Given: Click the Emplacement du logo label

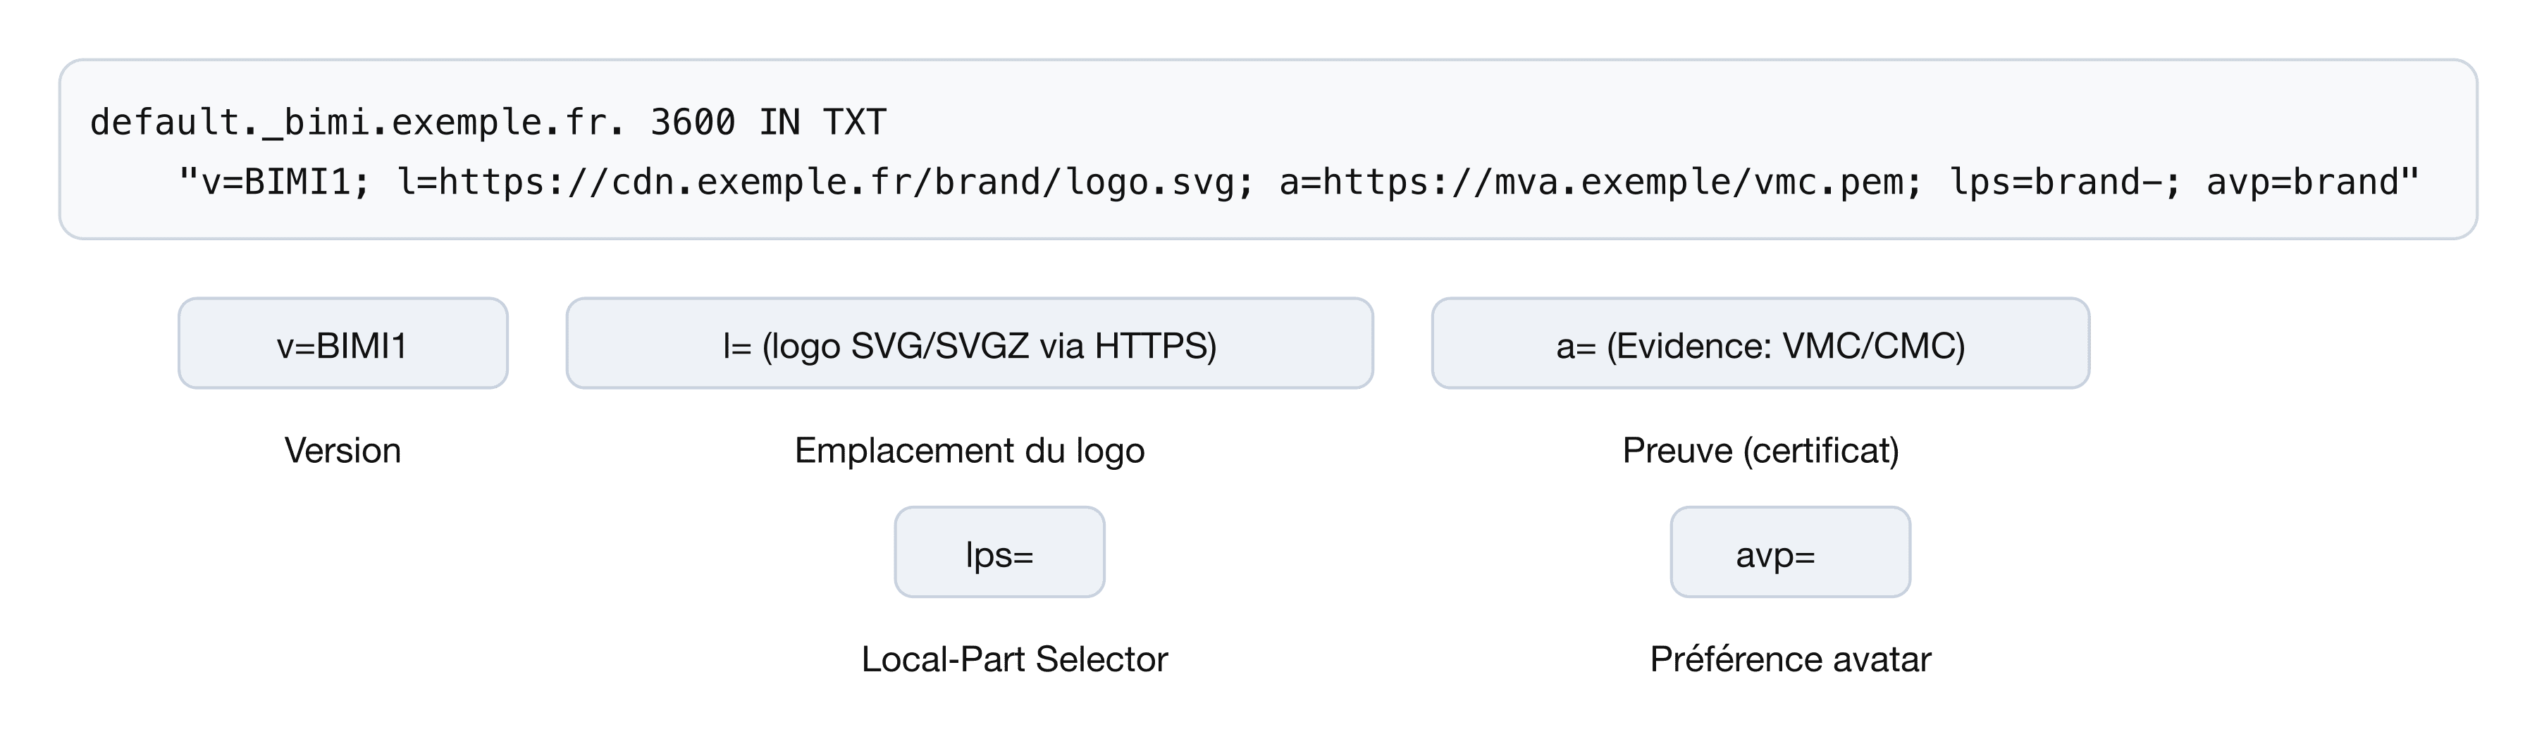Looking at the screenshot, I should (x=969, y=451).
